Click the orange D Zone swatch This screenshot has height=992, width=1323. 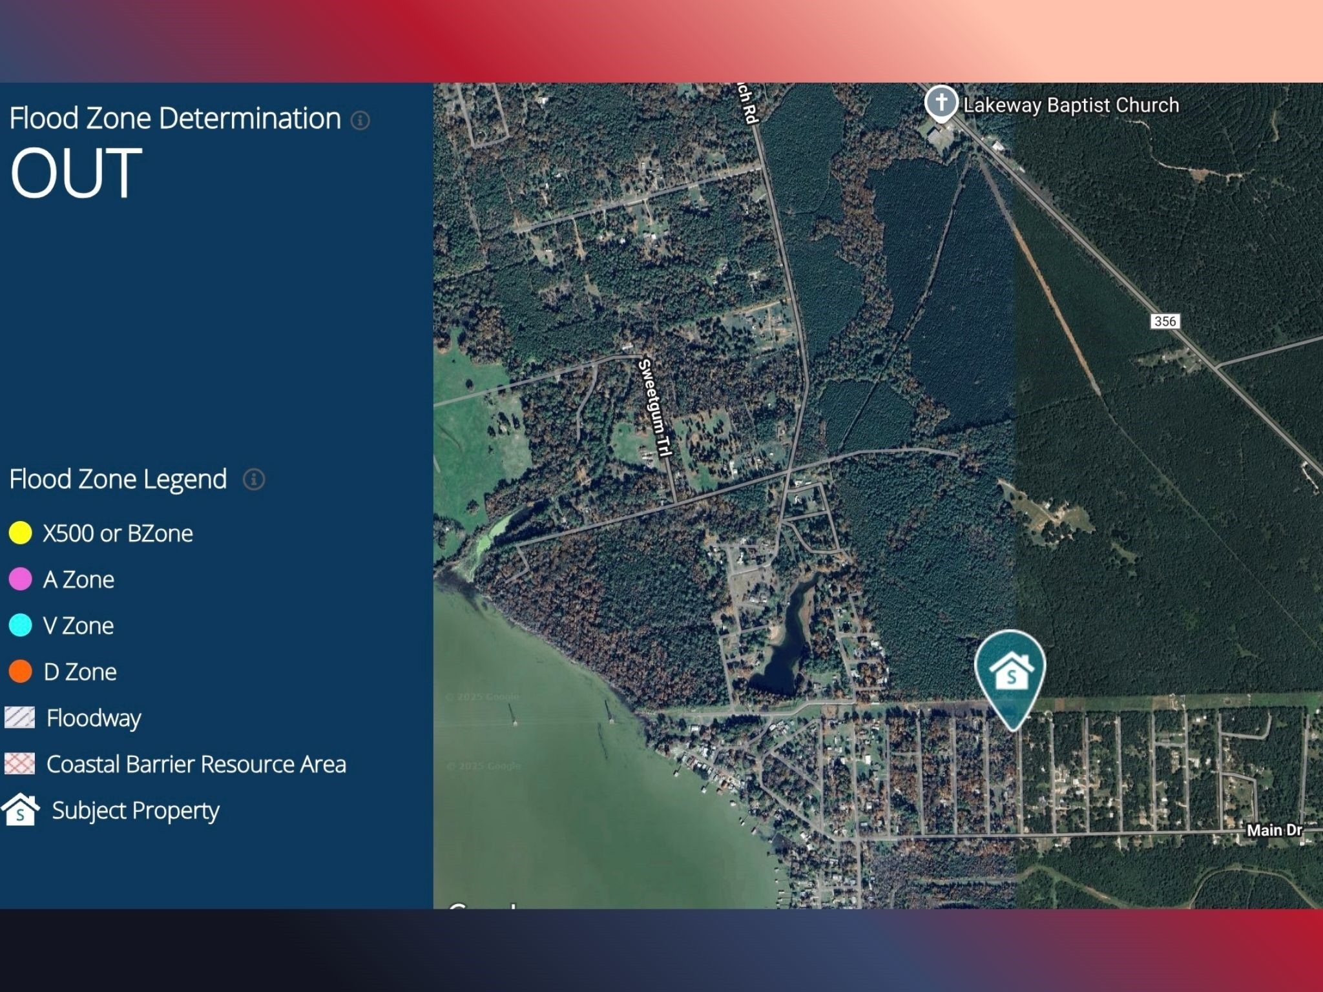coord(21,672)
